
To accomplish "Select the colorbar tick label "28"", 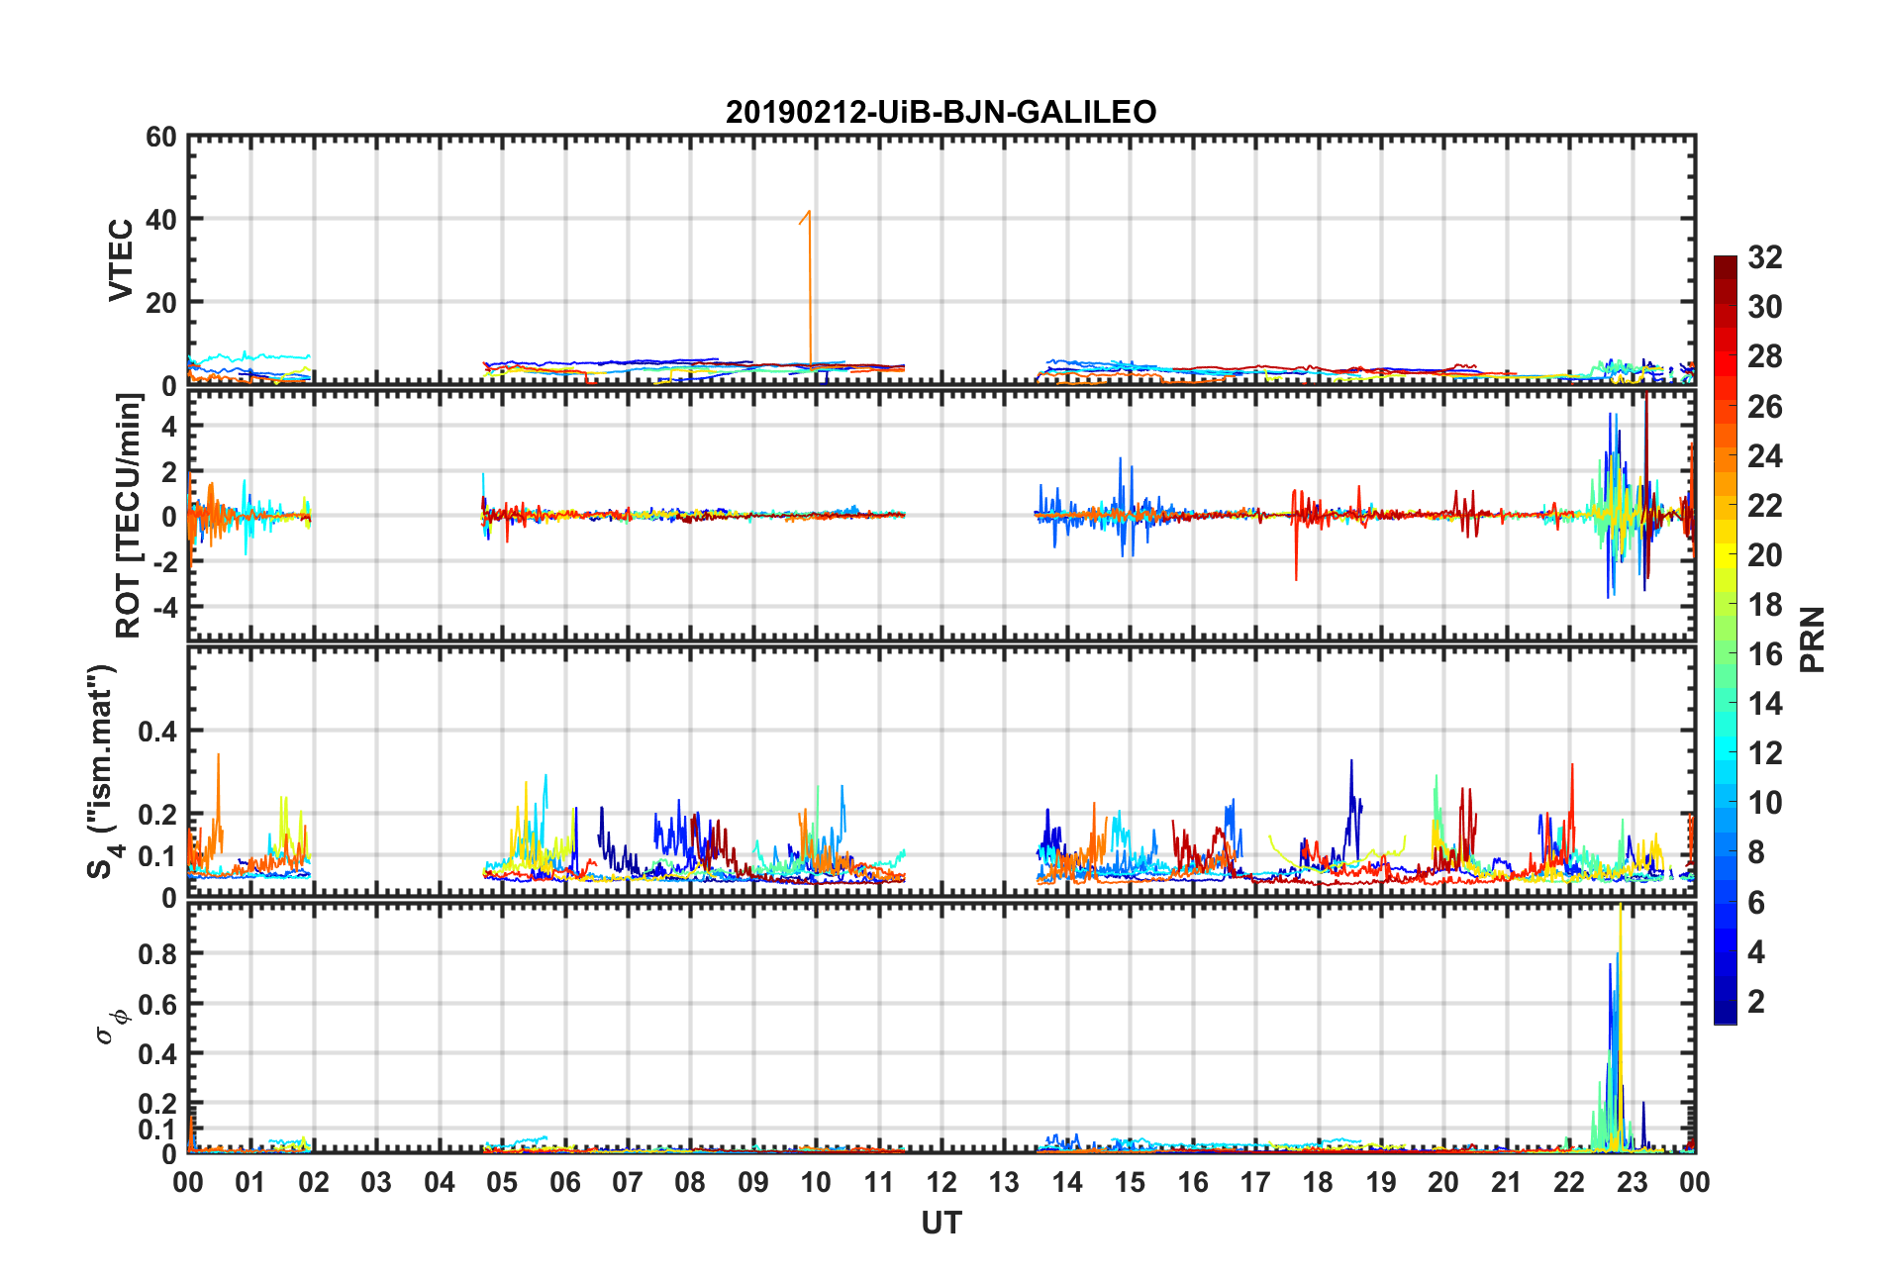I will (1765, 356).
